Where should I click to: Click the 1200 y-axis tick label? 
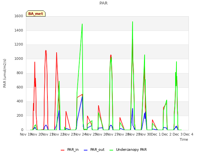19,45
